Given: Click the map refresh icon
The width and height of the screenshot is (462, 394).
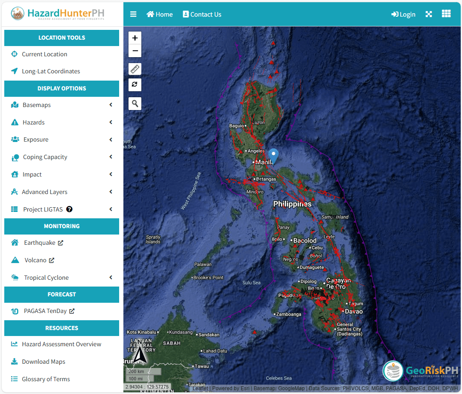Looking at the screenshot, I should (x=135, y=84).
